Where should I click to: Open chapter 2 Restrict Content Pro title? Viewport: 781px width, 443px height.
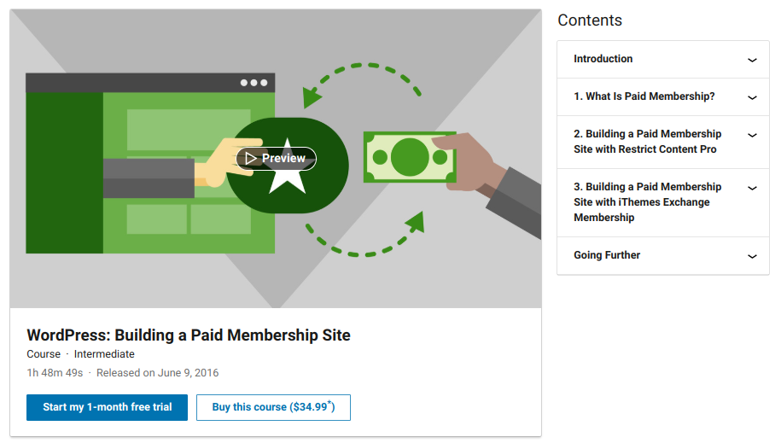648,142
